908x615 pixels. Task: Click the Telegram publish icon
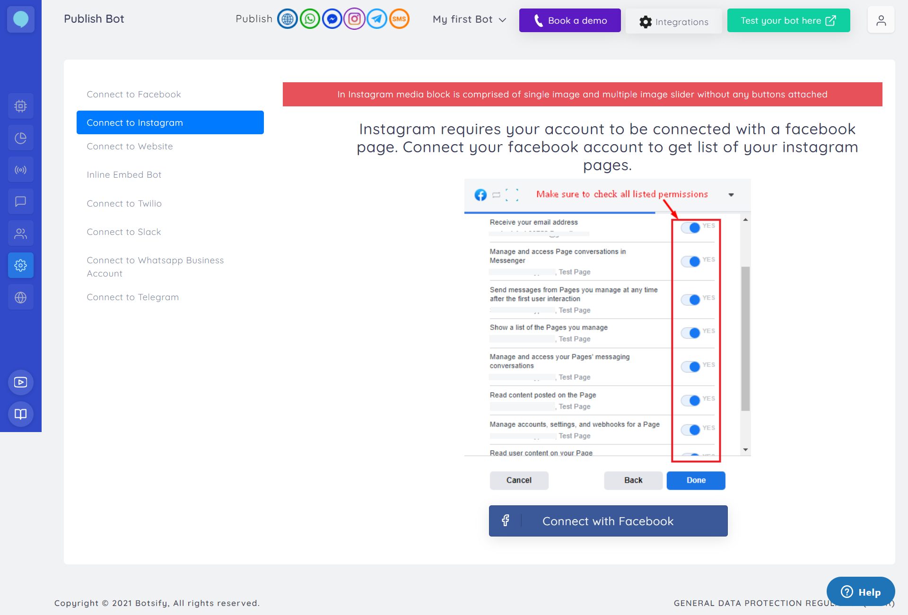pos(377,18)
